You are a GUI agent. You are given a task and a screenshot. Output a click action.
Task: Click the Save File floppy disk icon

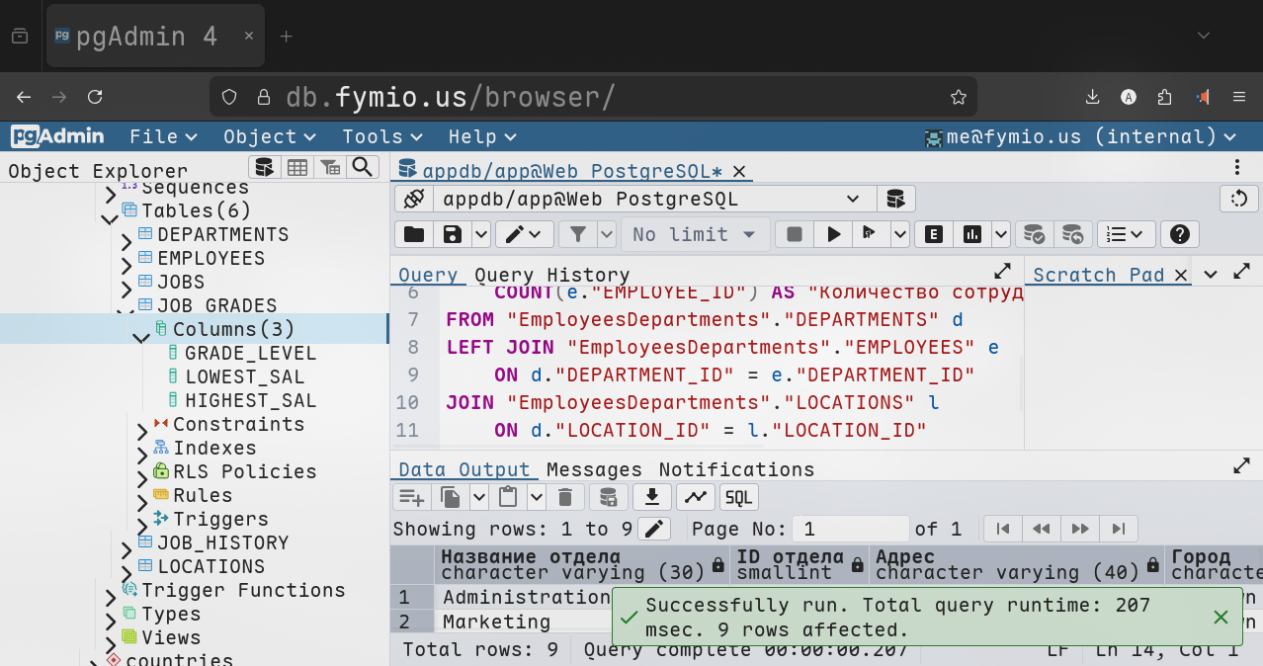(452, 234)
